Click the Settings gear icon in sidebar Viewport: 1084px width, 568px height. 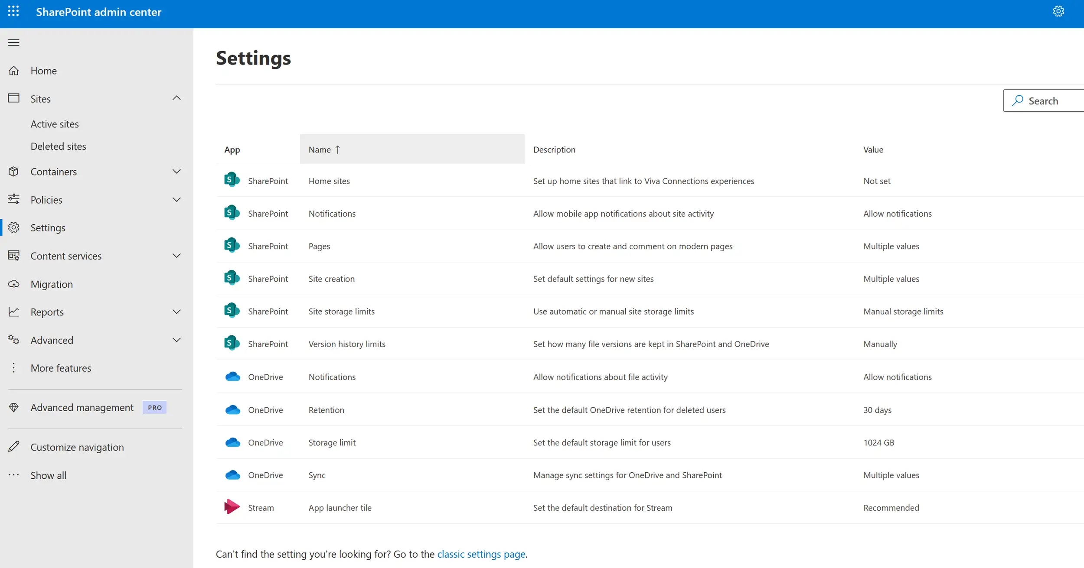point(14,227)
